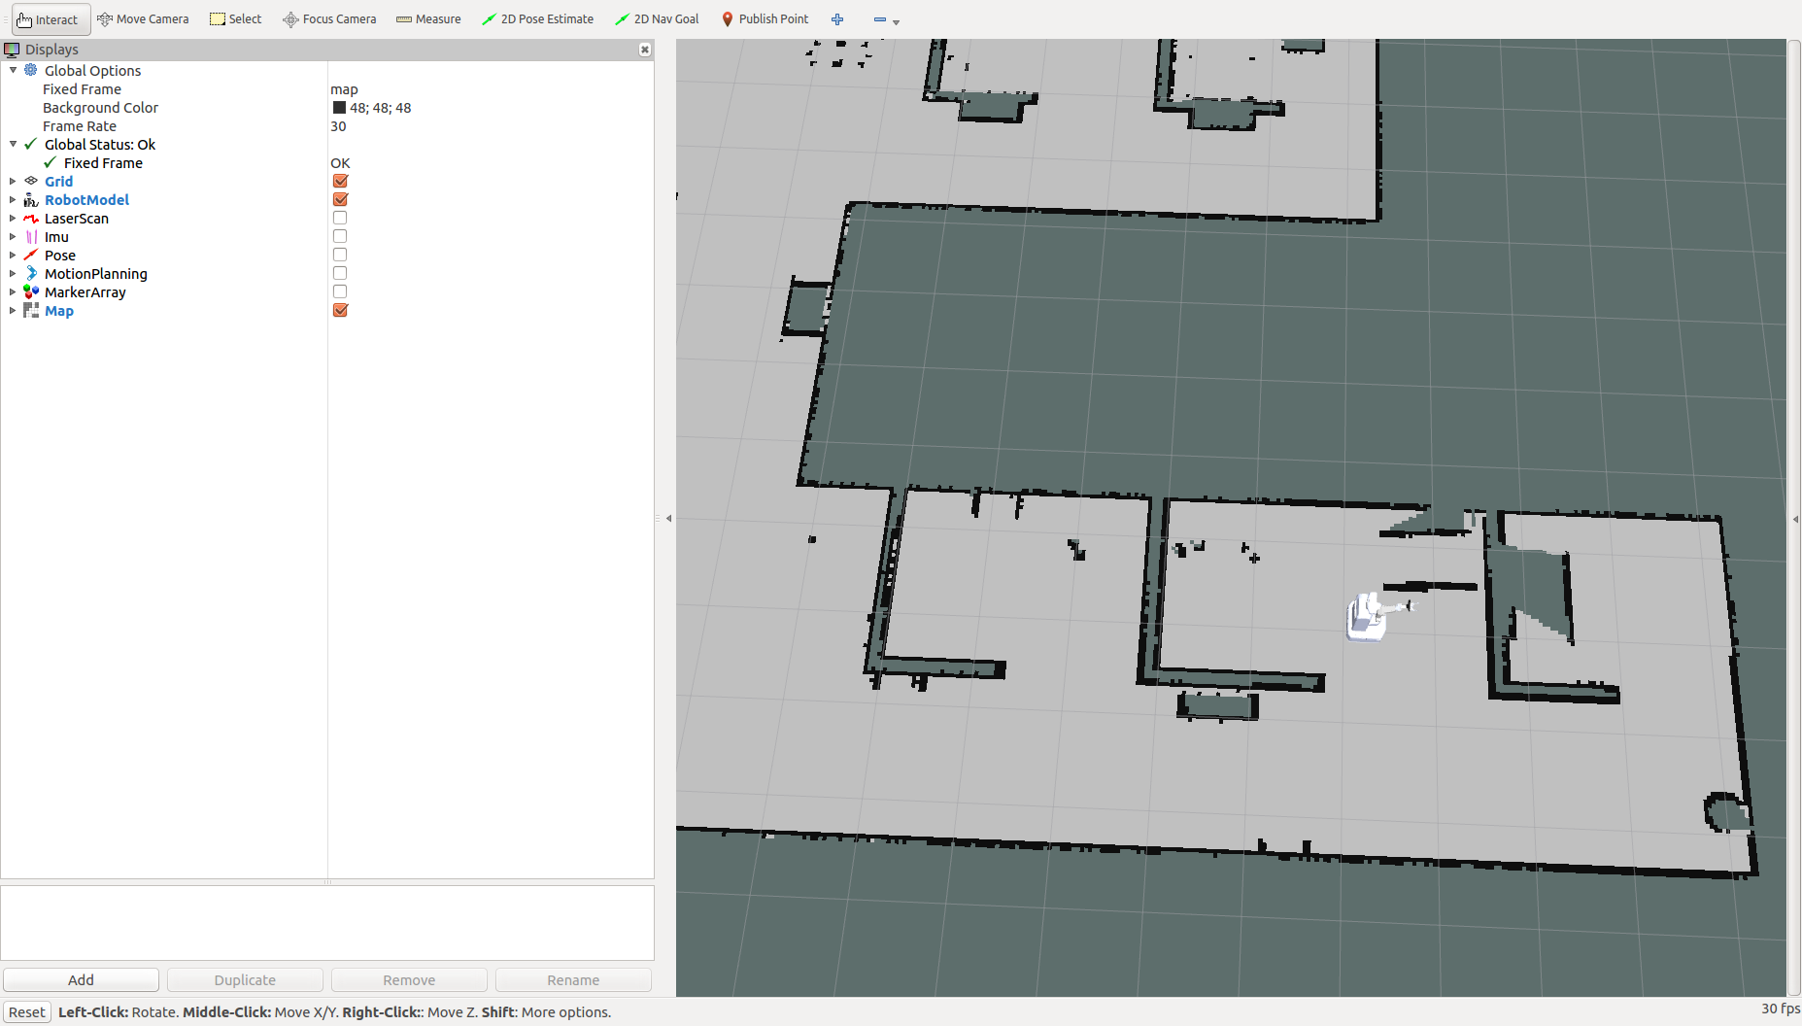Expand the MotionPlanning tree item
Screen dimensions: 1802x1026
tap(13, 274)
